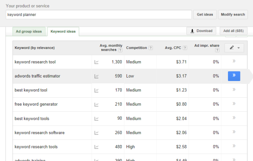
Task: Open trend chart for keyword research tools
Action: 96,147
